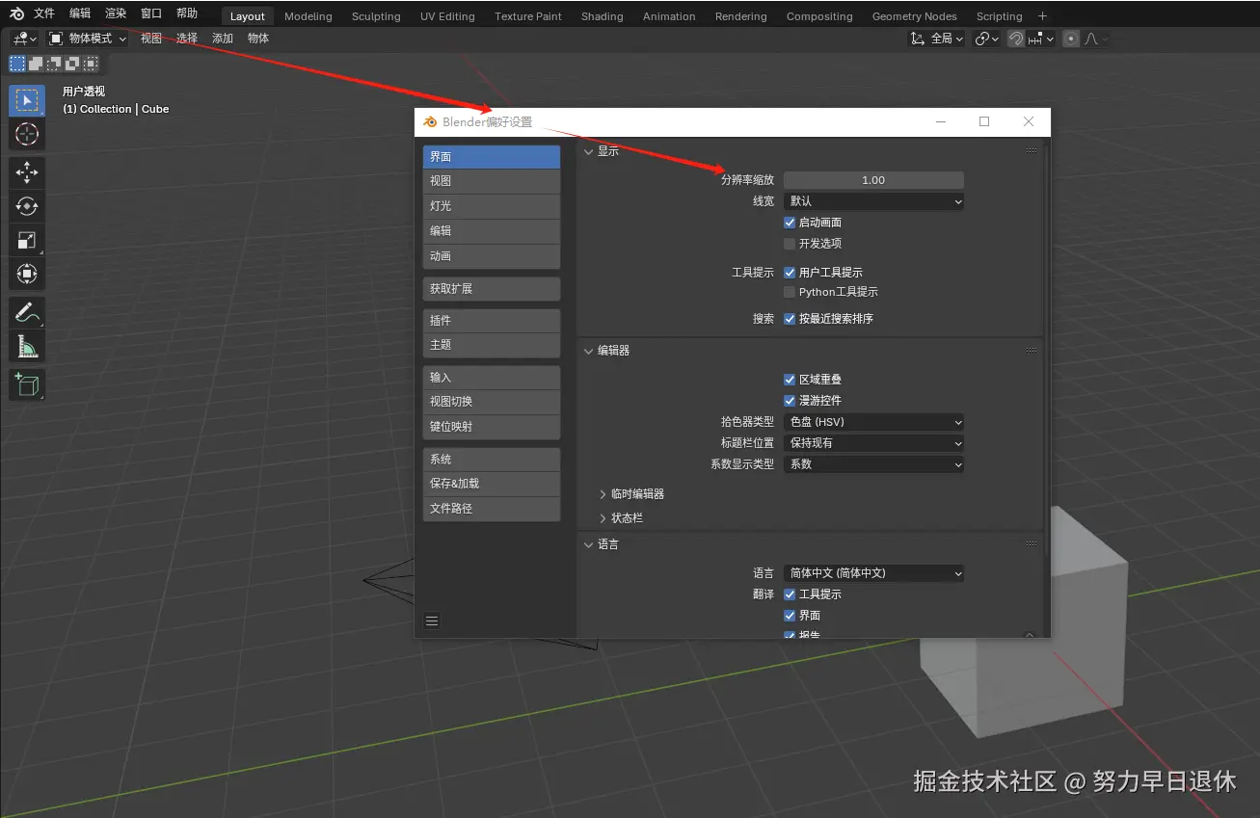The image size is (1260, 818).
Task: Choose the Invert selection mode icon
Action: coord(72,64)
